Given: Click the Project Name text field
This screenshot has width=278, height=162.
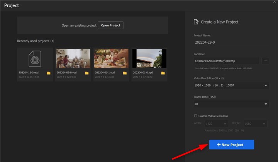Looking at the screenshot, I should [231, 43].
